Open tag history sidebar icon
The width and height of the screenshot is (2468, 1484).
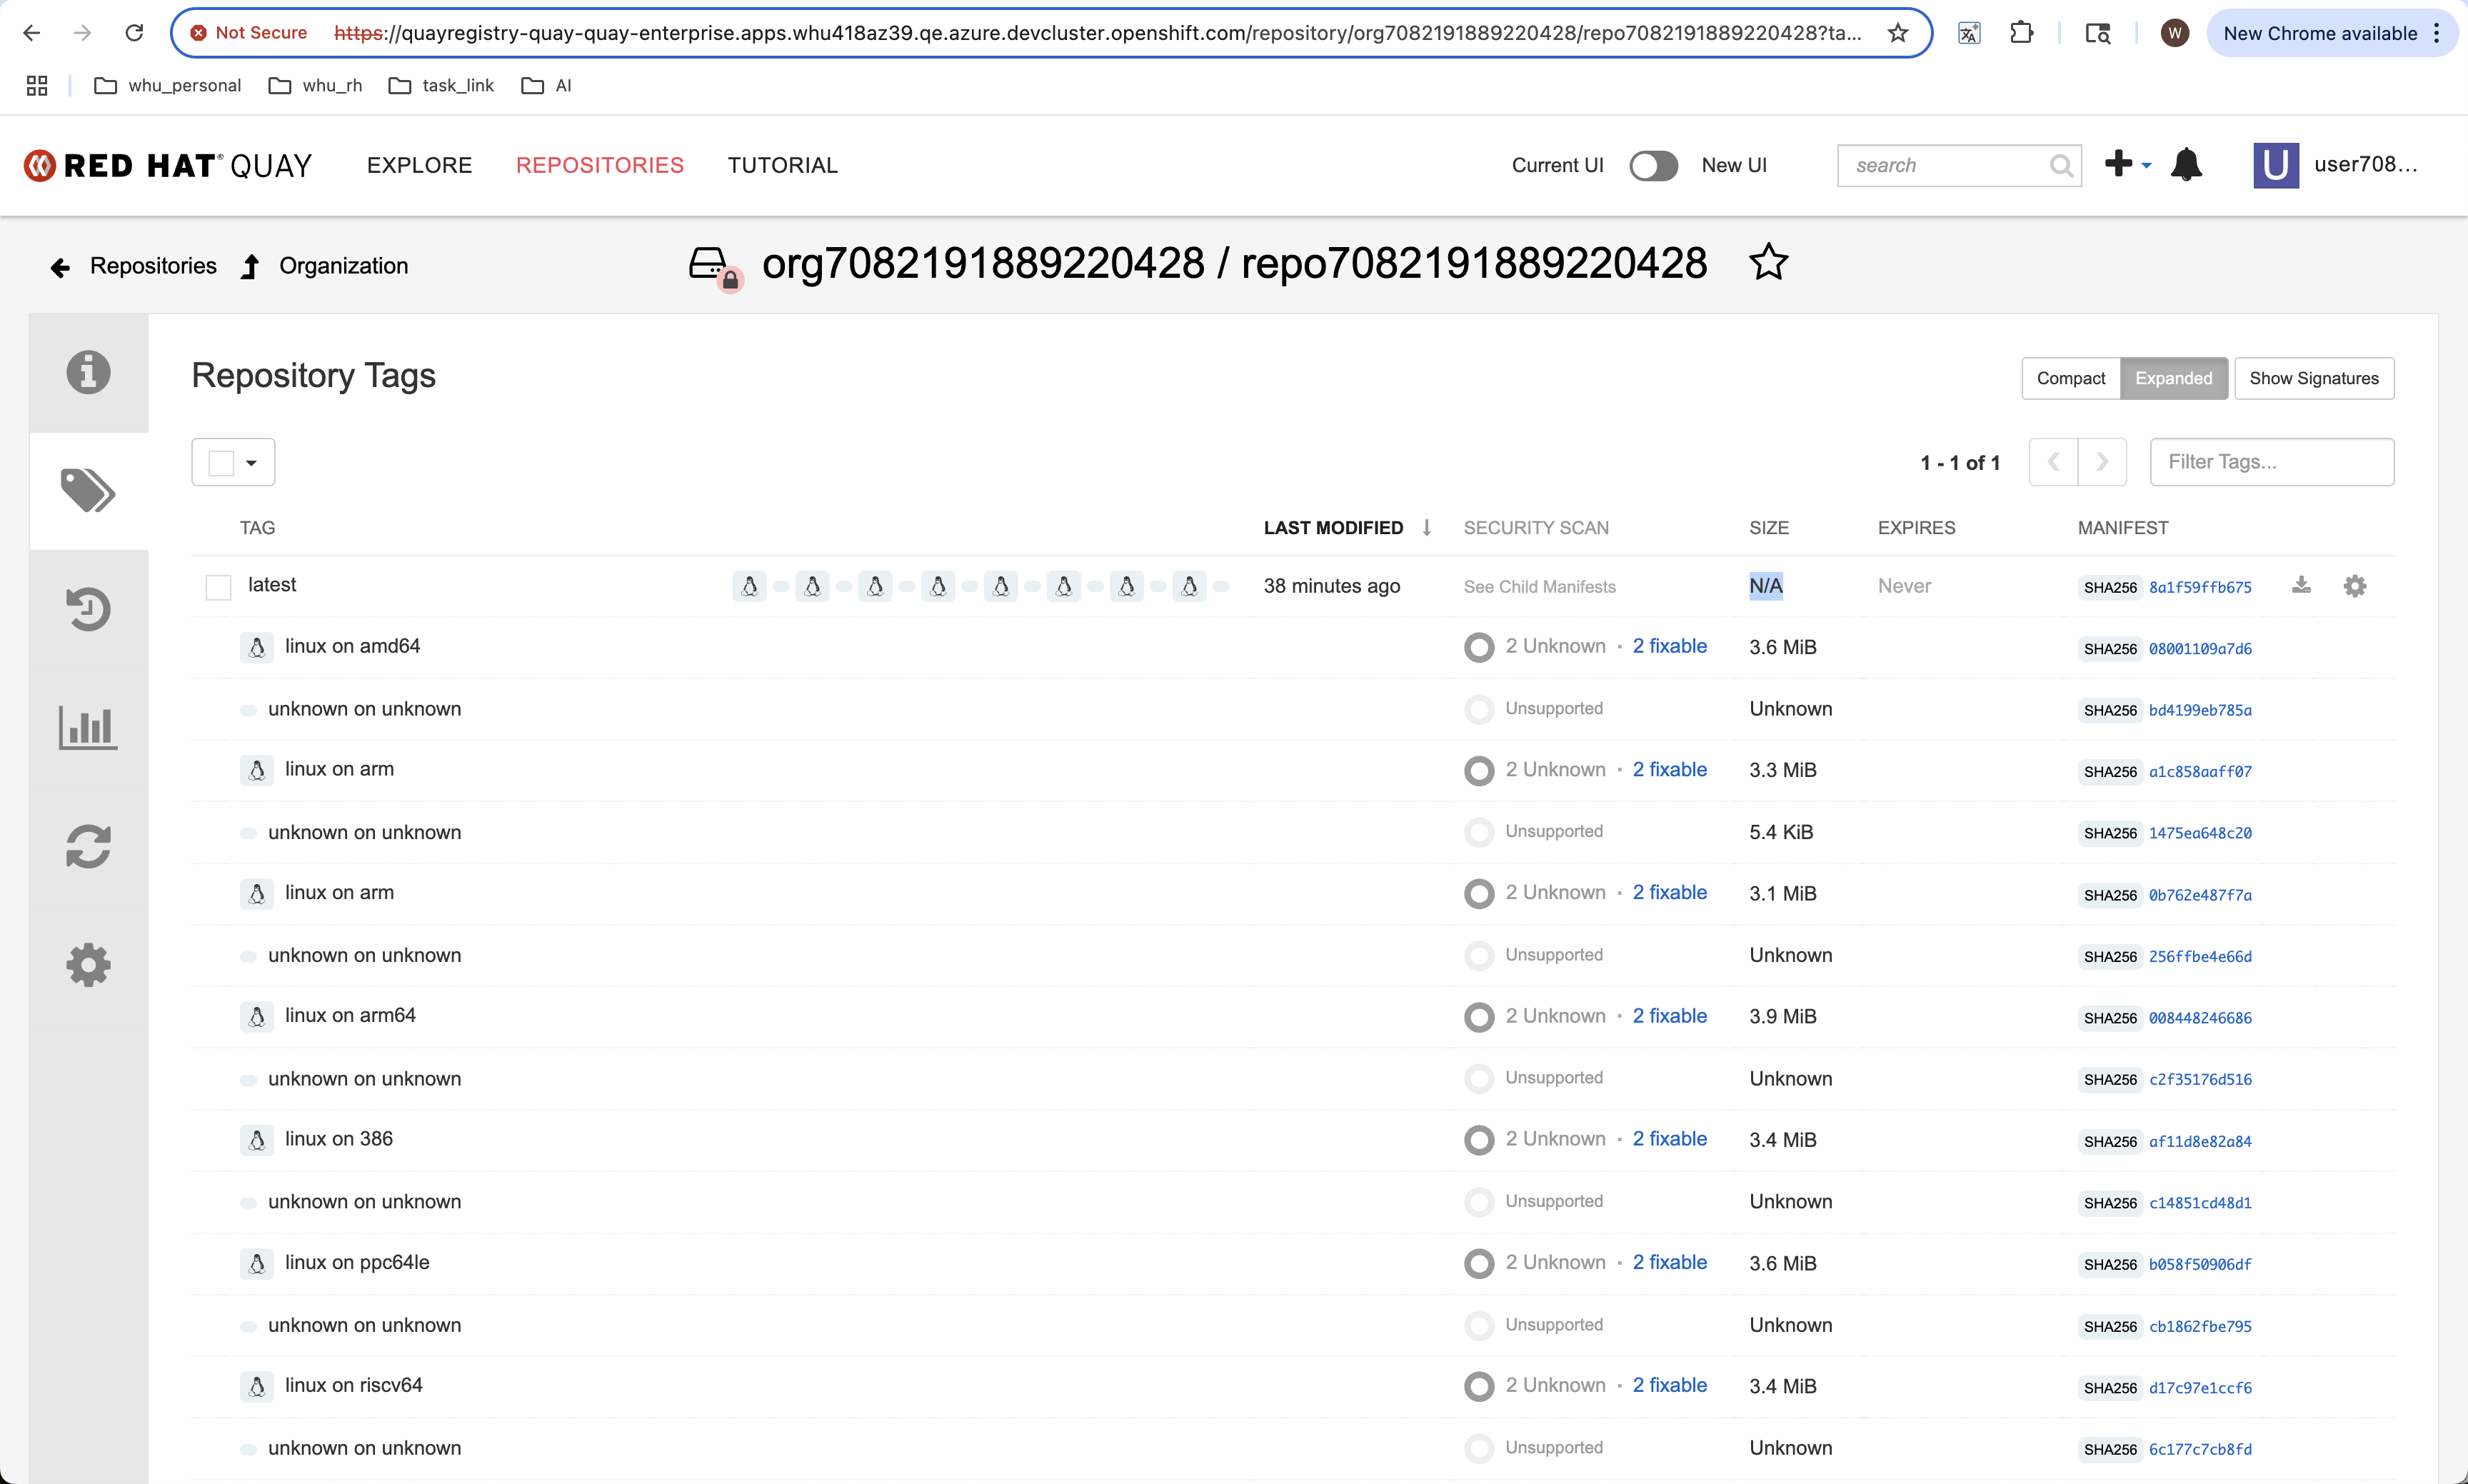(x=88, y=609)
